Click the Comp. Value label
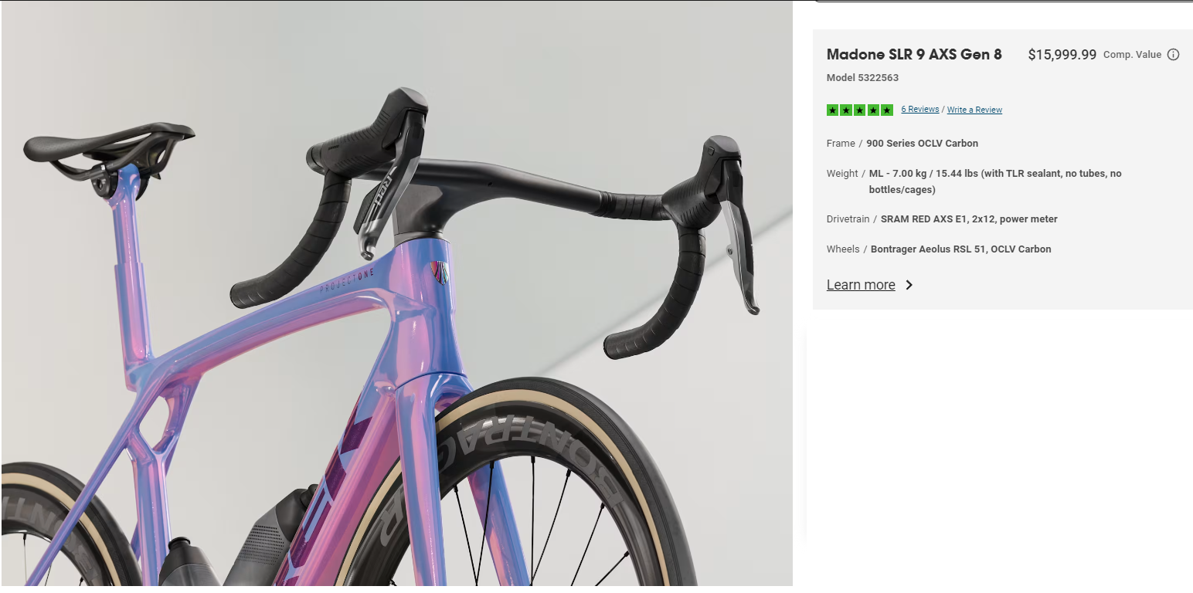 [1132, 55]
